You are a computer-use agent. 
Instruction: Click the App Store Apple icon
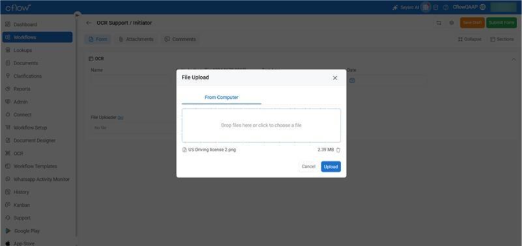click(x=8, y=243)
